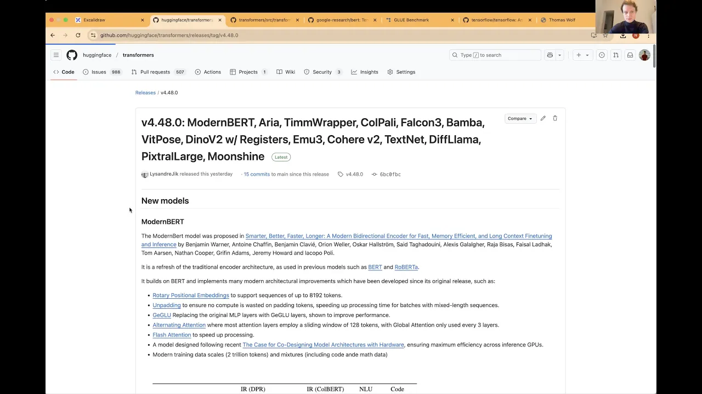Click the ModernBERT section heading

point(163,222)
